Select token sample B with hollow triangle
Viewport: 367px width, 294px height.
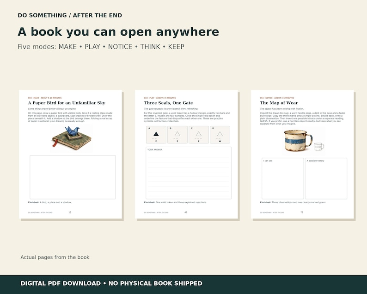click(177, 135)
